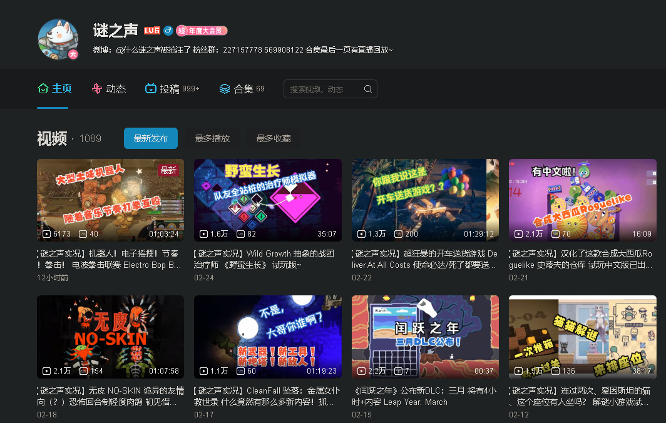Click the 02-24 upload date

point(204,278)
